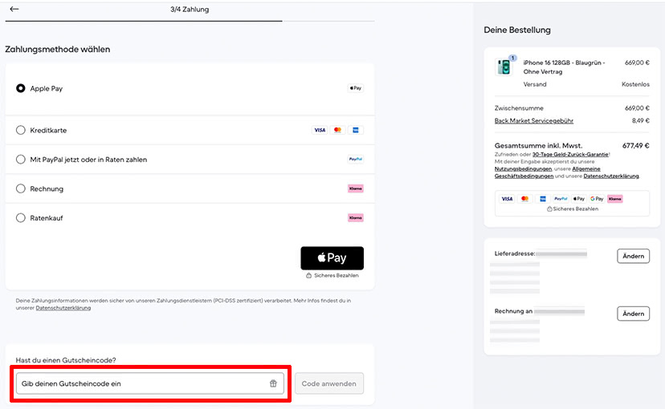Click Ändern next to Lieferadresse

pyautogui.click(x=633, y=256)
